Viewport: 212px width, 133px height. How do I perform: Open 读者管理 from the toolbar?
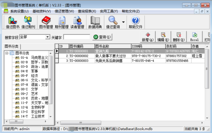click(x=77, y=22)
